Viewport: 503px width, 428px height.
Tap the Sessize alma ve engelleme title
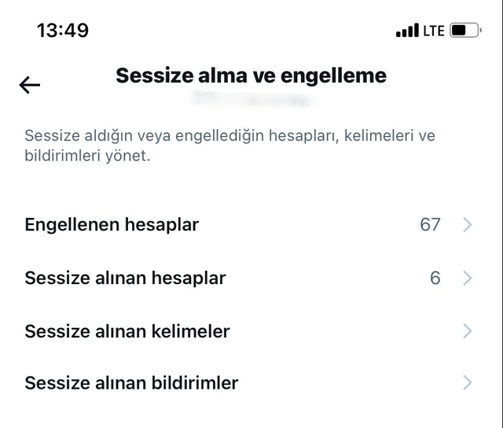point(251,76)
